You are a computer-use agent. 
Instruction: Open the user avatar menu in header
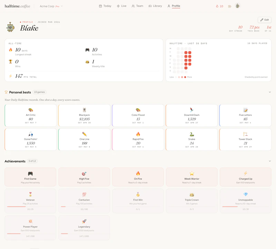[x=237, y=6]
